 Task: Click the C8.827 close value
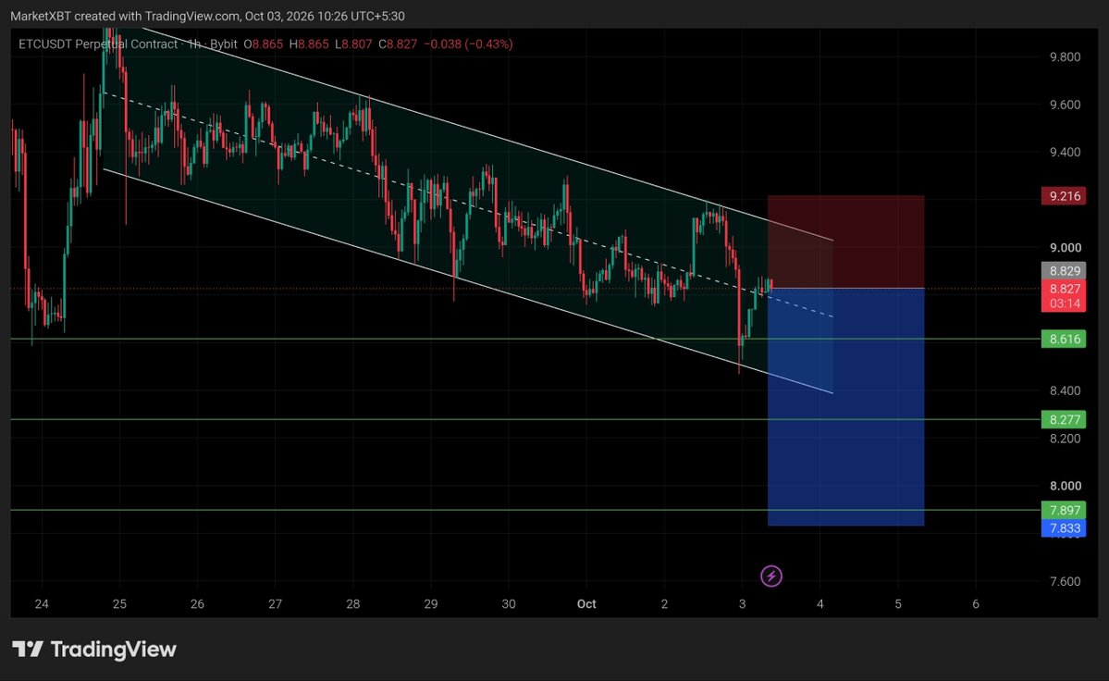[398, 43]
